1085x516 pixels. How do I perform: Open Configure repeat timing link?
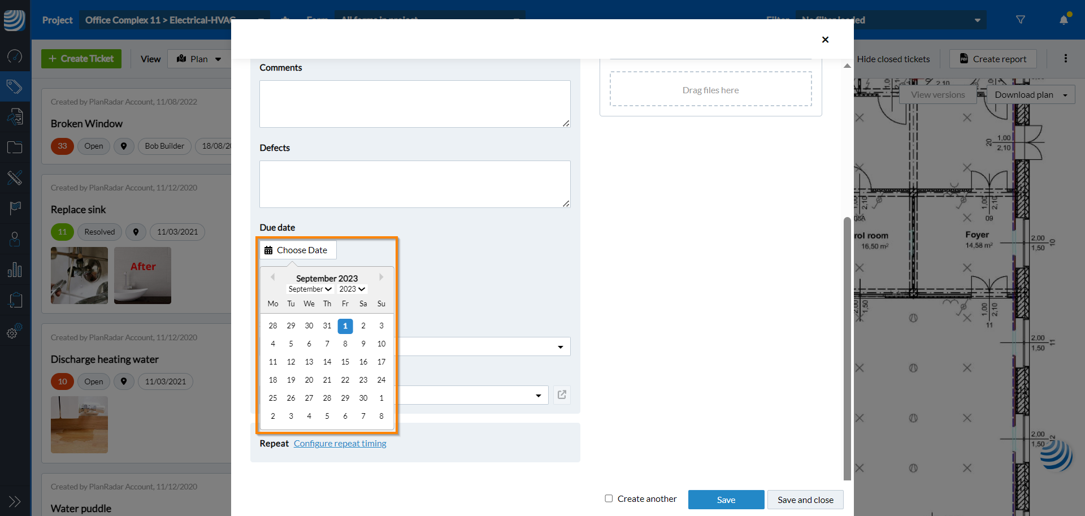pos(340,444)
